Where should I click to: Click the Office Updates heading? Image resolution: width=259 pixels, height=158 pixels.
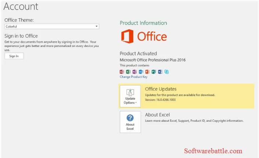[161, 89]
